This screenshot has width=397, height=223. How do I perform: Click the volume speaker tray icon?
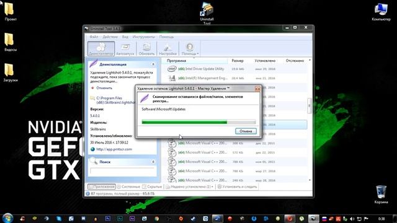[x=352, y=219]
